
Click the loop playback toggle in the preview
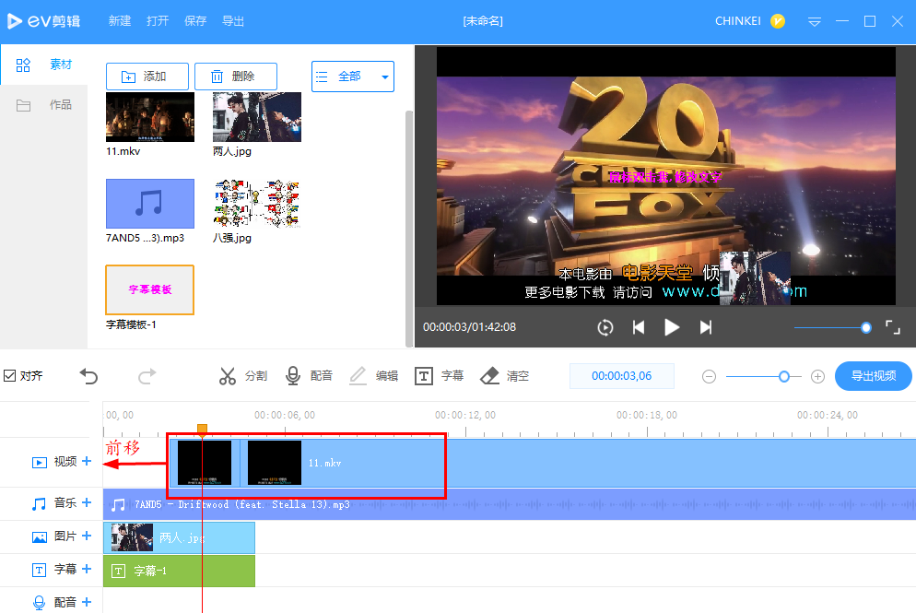pyautogui.click(x=605, y=326)
